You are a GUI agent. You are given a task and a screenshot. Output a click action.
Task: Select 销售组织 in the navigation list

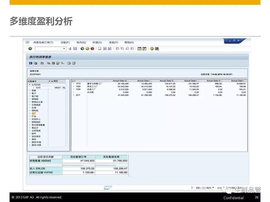(36, 122)
